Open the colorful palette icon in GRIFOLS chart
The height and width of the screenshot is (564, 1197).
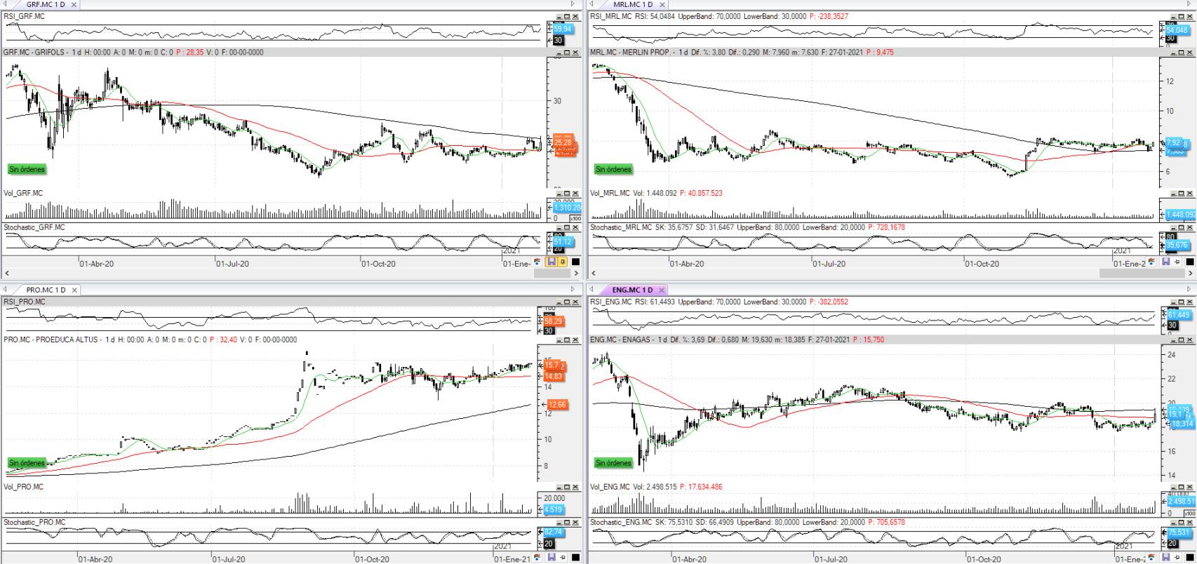537,262
